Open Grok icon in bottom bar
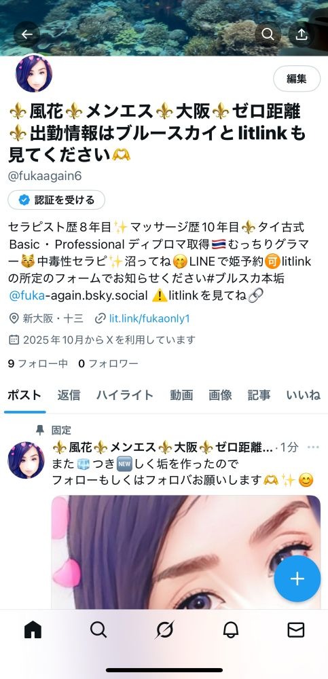Image resolution: width=328 pixels, height=679 pixels. pyautogui.click(x=164, y=629)
